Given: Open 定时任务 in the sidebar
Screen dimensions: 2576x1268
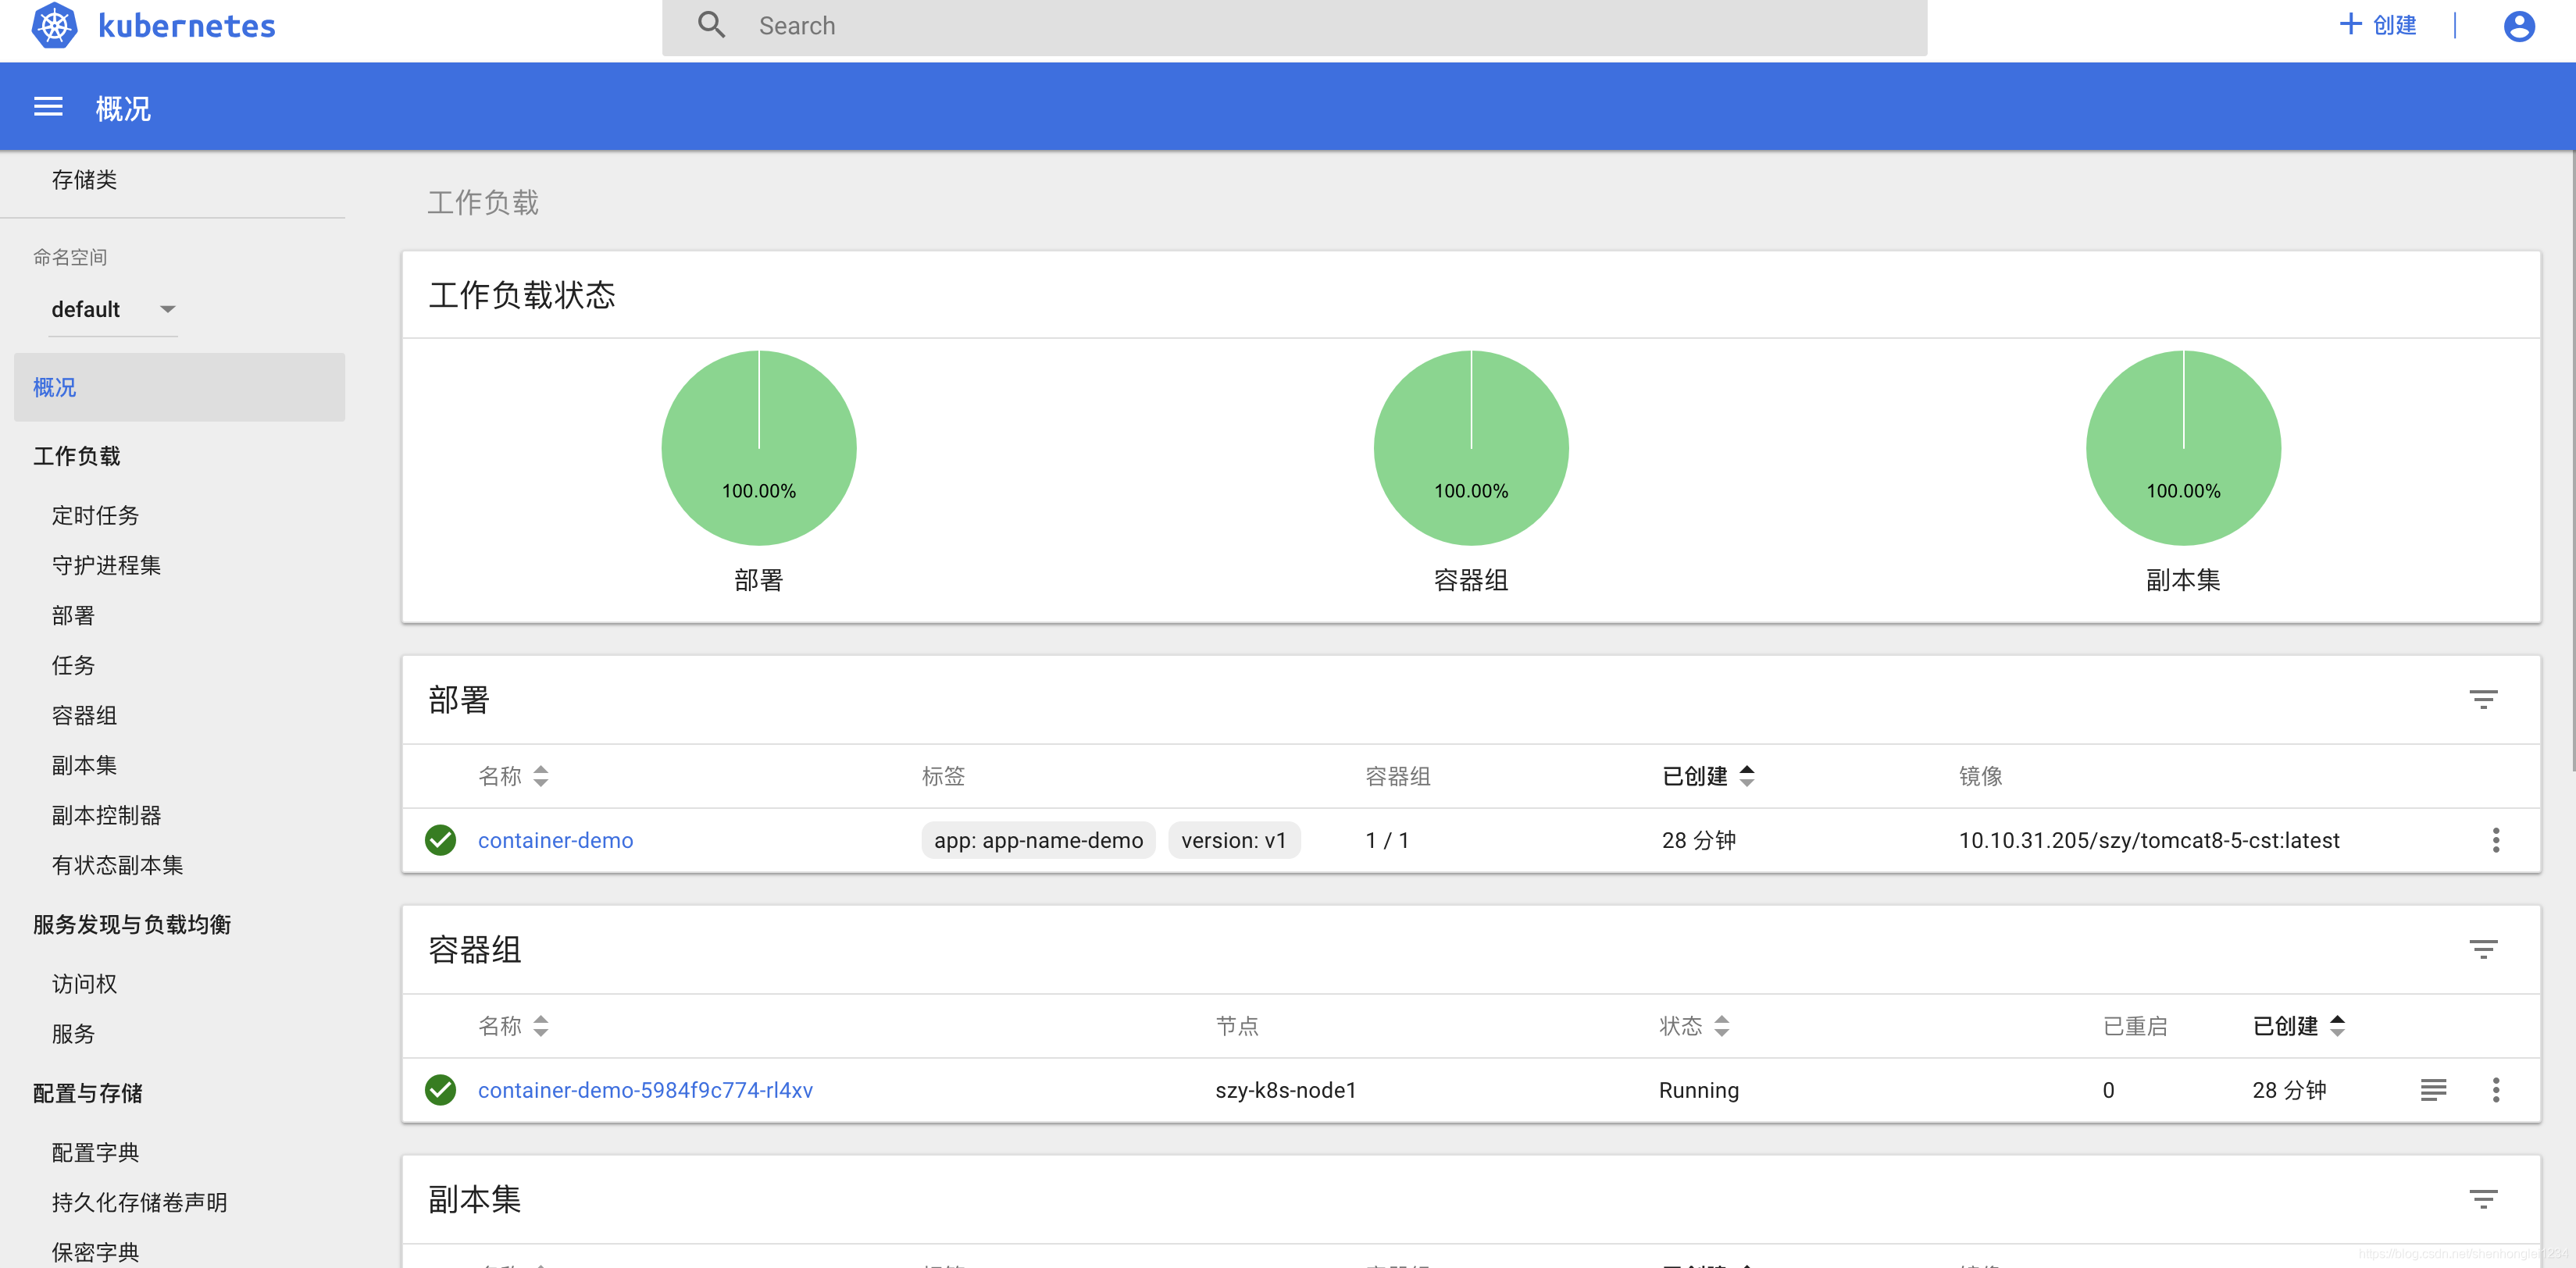Looking at the screenshot, I should 95,516.
